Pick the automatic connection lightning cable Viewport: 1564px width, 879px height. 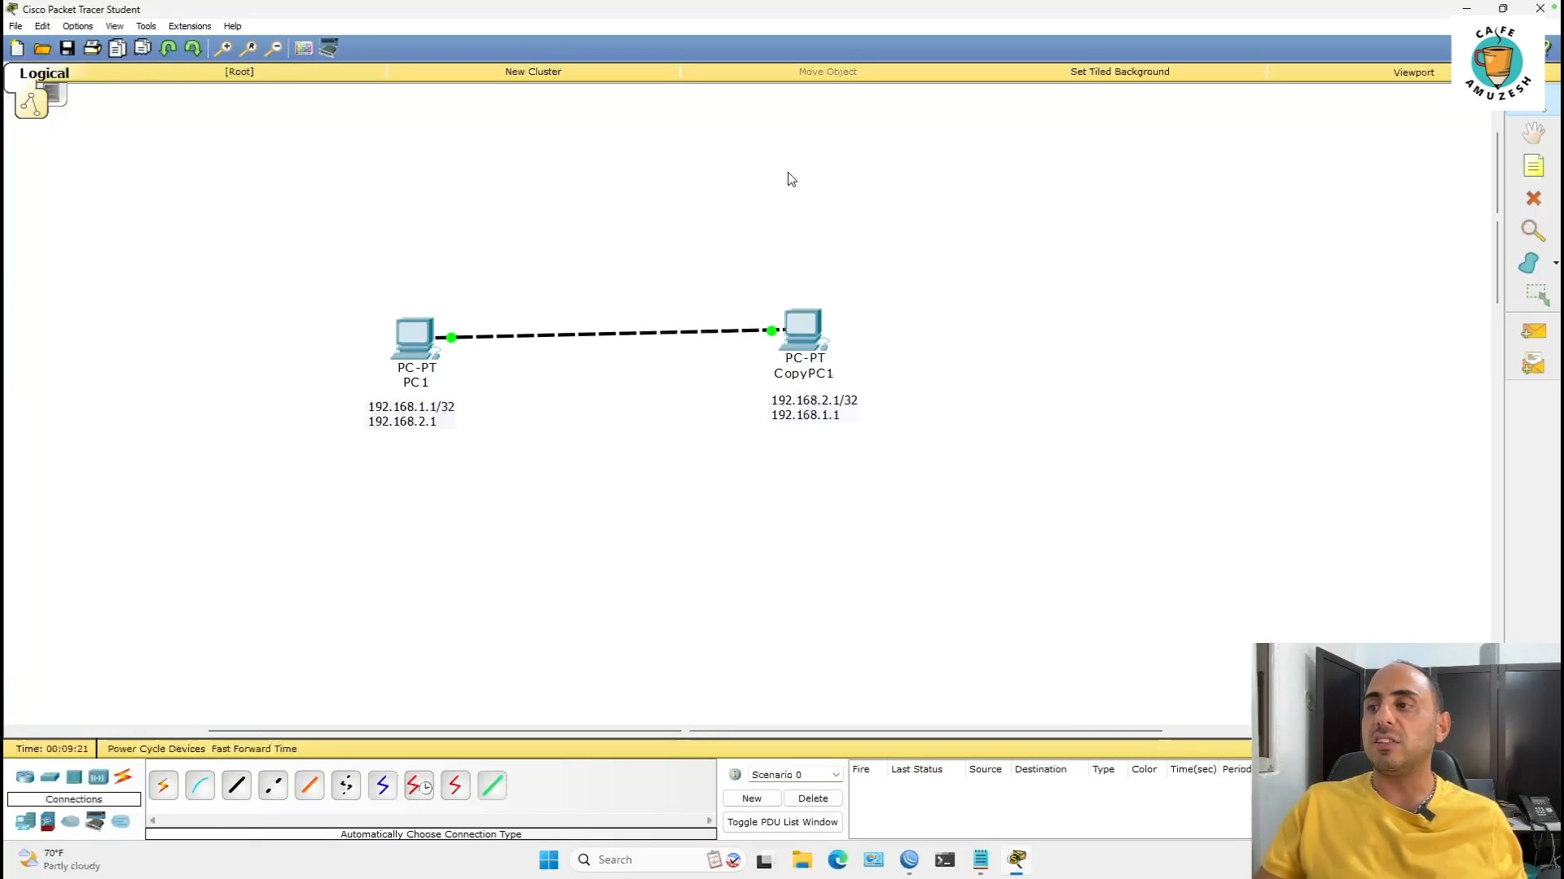point(164,785)
